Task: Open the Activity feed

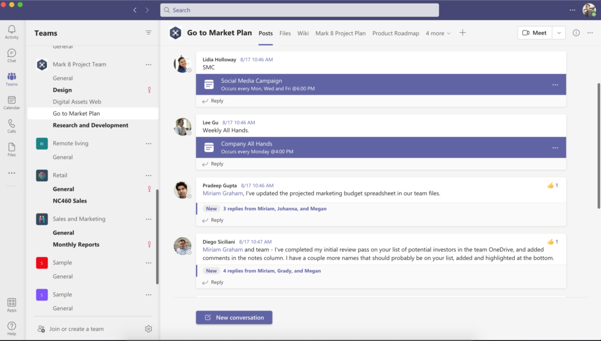Action: (12, 32)
